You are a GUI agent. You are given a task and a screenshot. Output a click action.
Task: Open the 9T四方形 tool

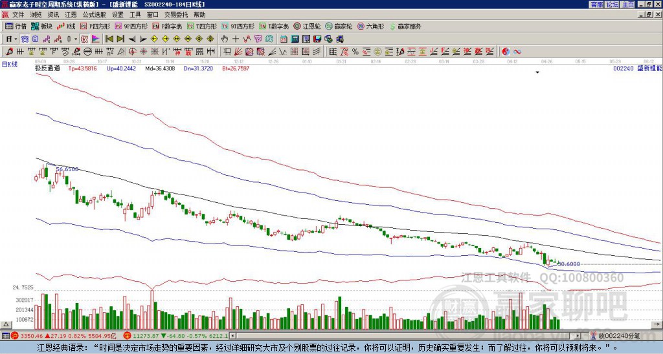tap(238, 26)
